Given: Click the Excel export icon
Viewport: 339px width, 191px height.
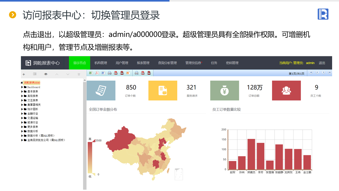Looking at the screenshot, I should coord(91,73).
